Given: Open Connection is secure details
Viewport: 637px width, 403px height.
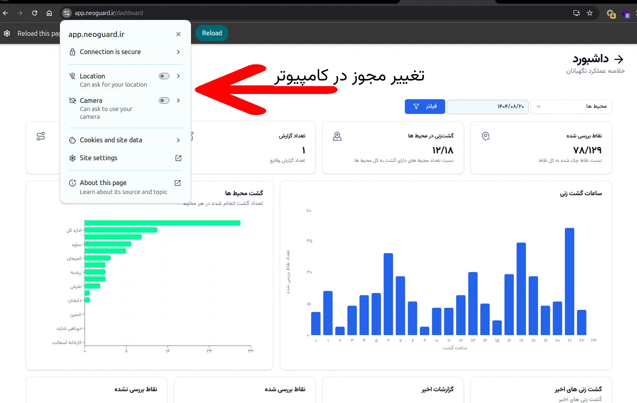Looking at the screenshot, I should [125, 52].
